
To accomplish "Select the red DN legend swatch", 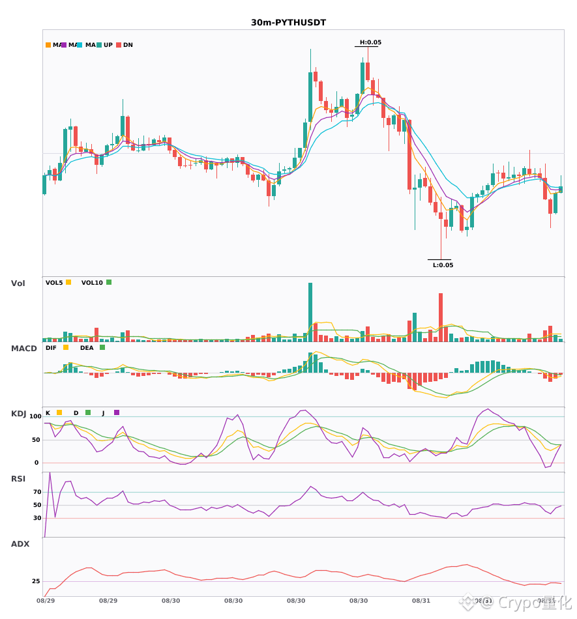I will pyautogui.click(x=119, y=45).
